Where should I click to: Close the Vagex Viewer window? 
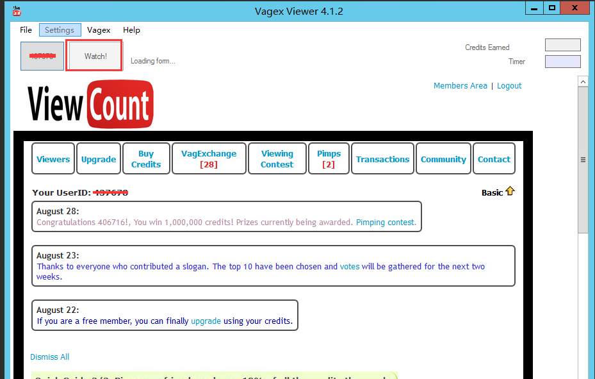point(575,8)
